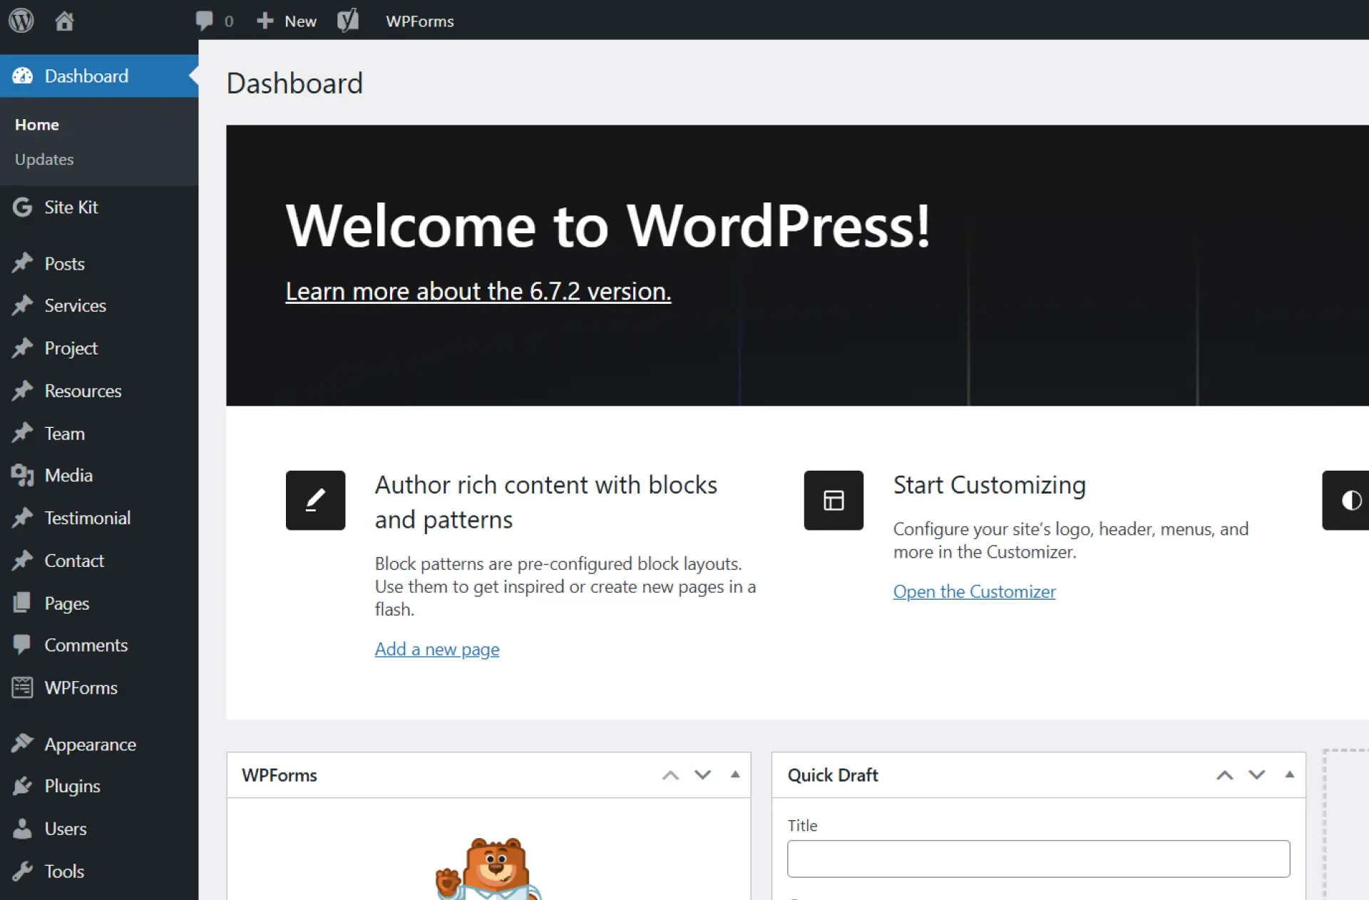This screenshot has height=900, width=1369.
Task: Click the 'Welcome to WordPress!' heading
Action: [608, 225]
